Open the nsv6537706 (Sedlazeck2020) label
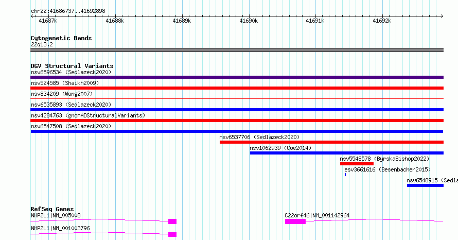 259,137
